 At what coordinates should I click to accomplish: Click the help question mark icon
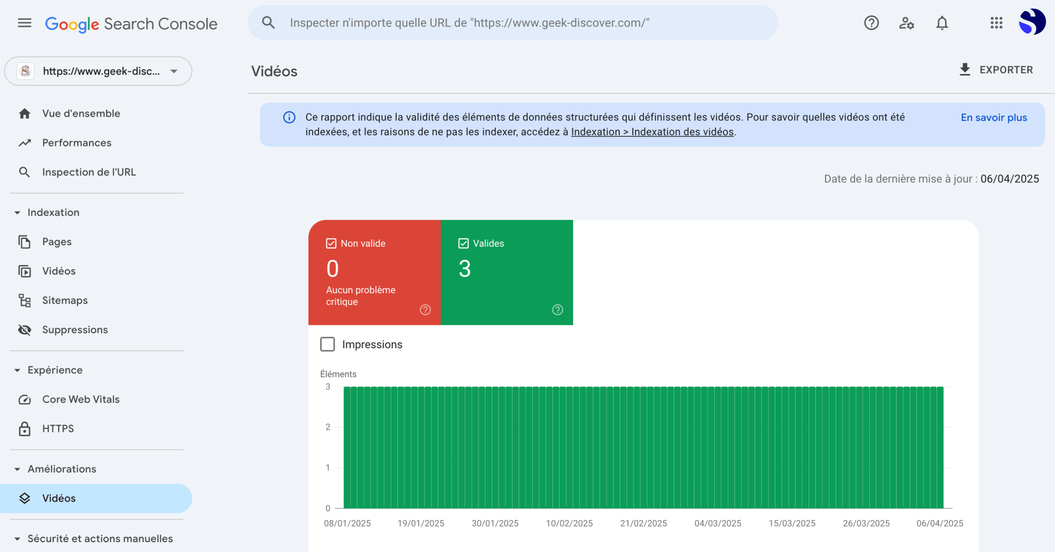[871, 23]
